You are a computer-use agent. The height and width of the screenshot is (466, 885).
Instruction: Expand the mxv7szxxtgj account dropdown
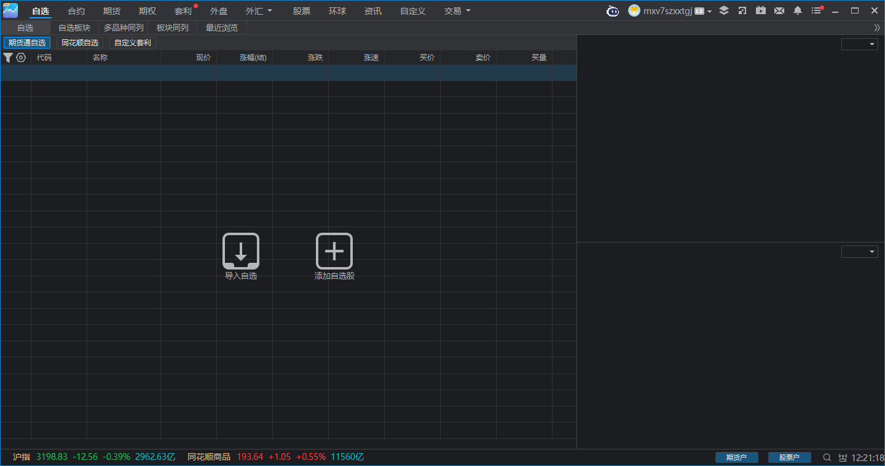[x=709, y=12]
